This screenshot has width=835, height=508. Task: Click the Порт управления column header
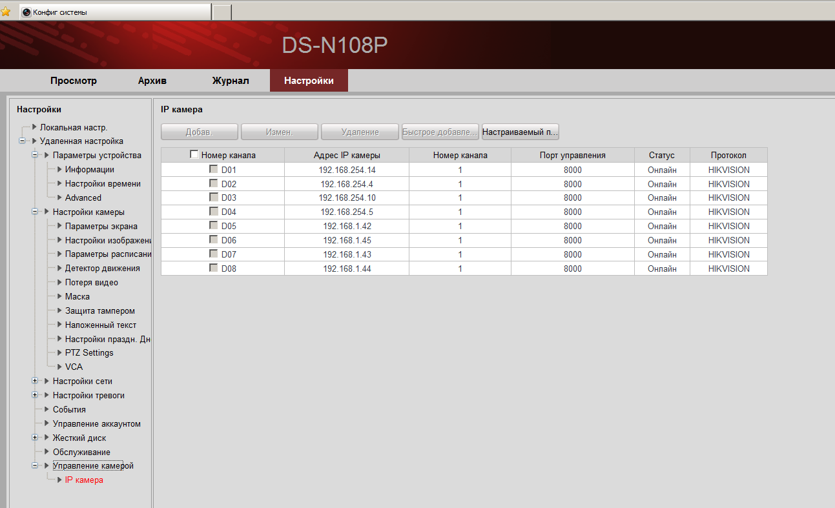coord(573,155)
